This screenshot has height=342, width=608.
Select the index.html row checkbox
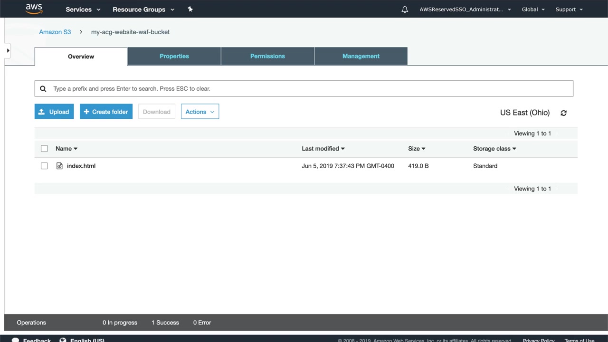(44, 166)
